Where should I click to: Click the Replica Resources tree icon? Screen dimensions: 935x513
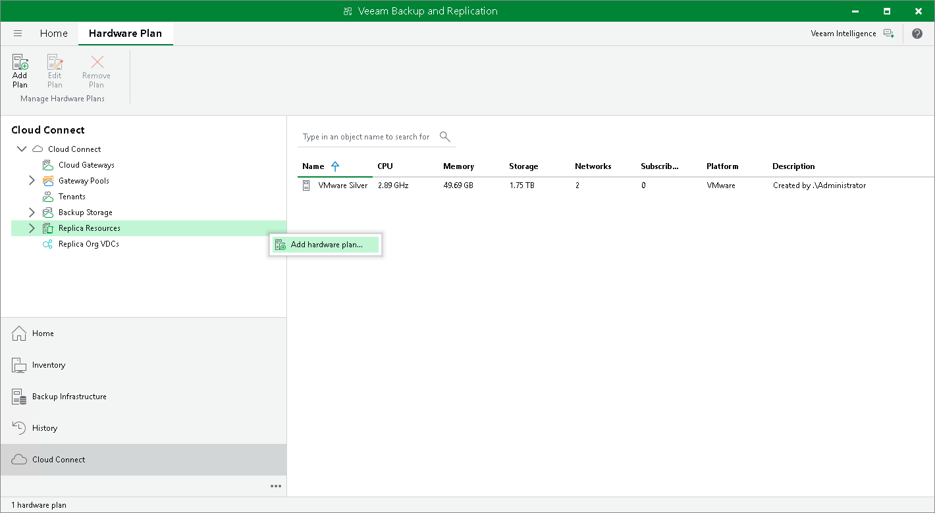[x=47, y=228]
